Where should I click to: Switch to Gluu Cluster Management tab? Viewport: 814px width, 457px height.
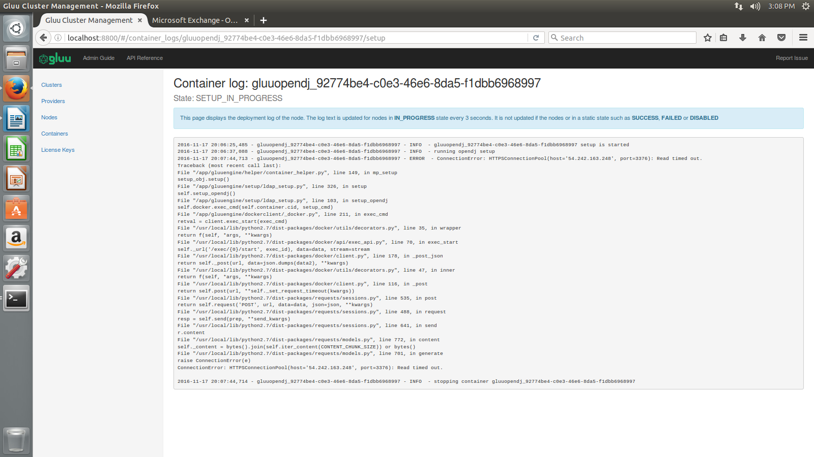[x=89, y=20]
